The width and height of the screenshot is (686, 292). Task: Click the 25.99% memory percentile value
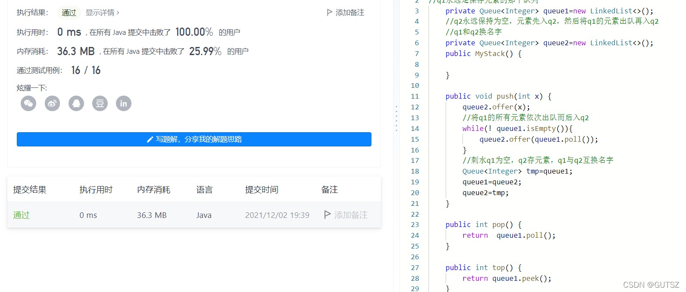coord(205,51)
